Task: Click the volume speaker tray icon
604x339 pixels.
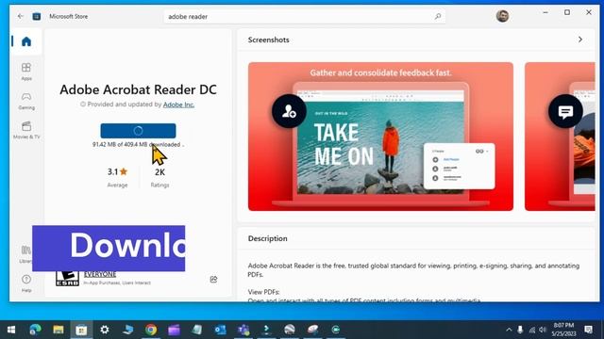Action: point(543,330)
